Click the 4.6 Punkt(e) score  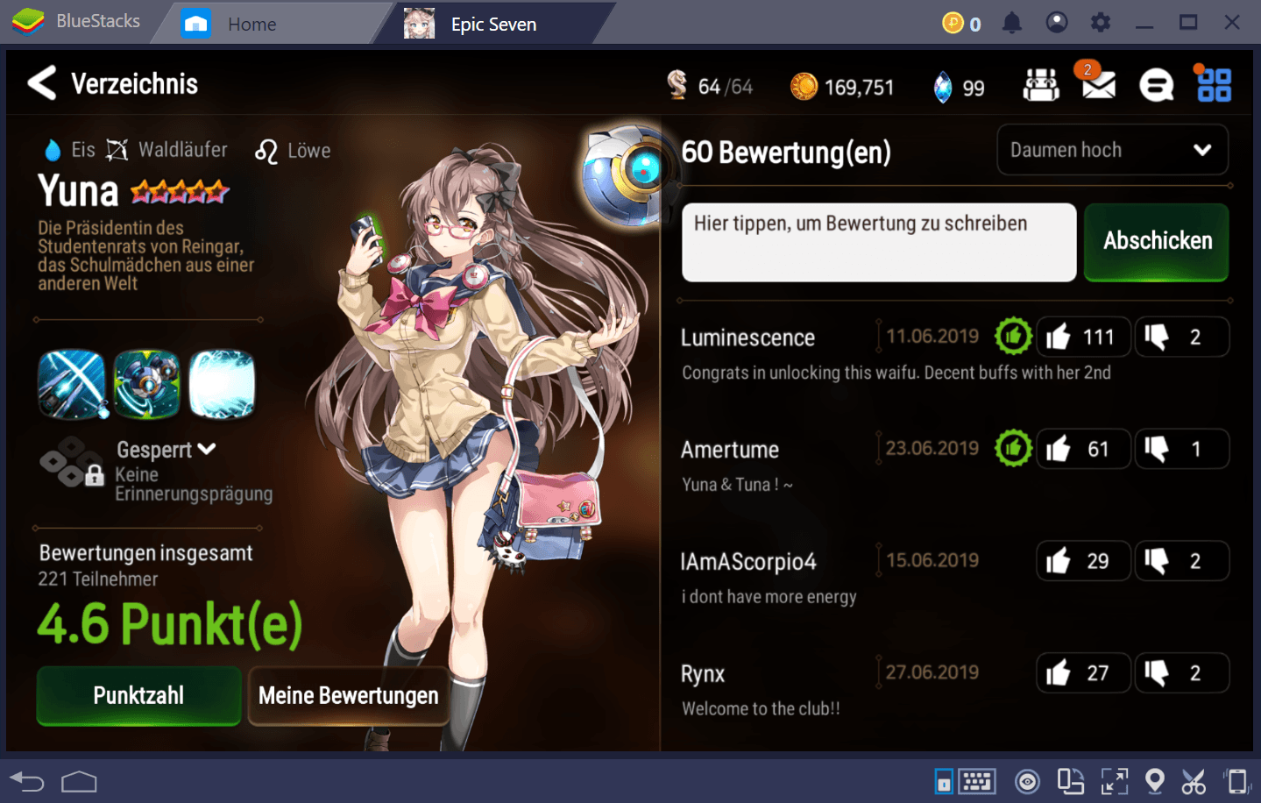pos(170,624)
